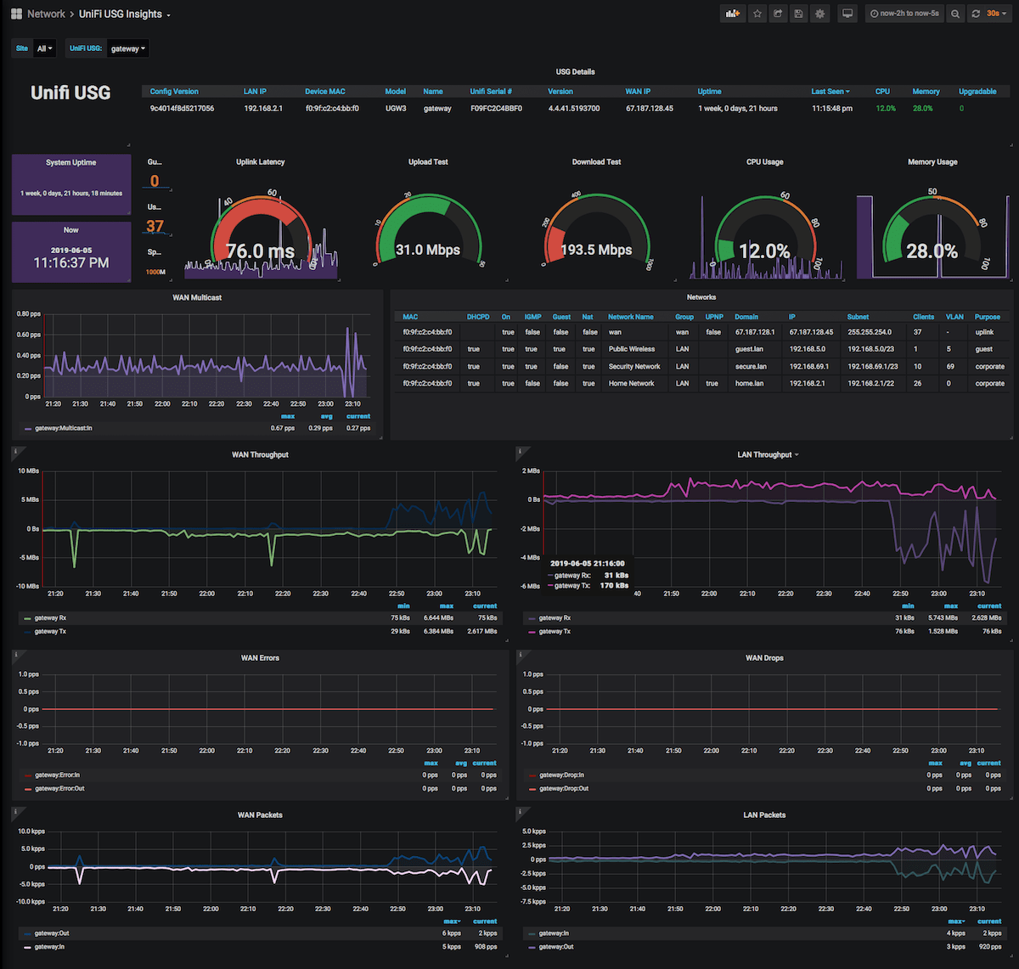Open the Share dashboard icon

[x=778, y=14]
